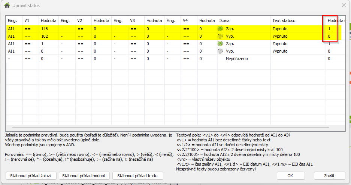This screenshot has height=185, width=351.
Task: Select the Nepřiřazeno cell in the last row
Action: click(236, 59)
